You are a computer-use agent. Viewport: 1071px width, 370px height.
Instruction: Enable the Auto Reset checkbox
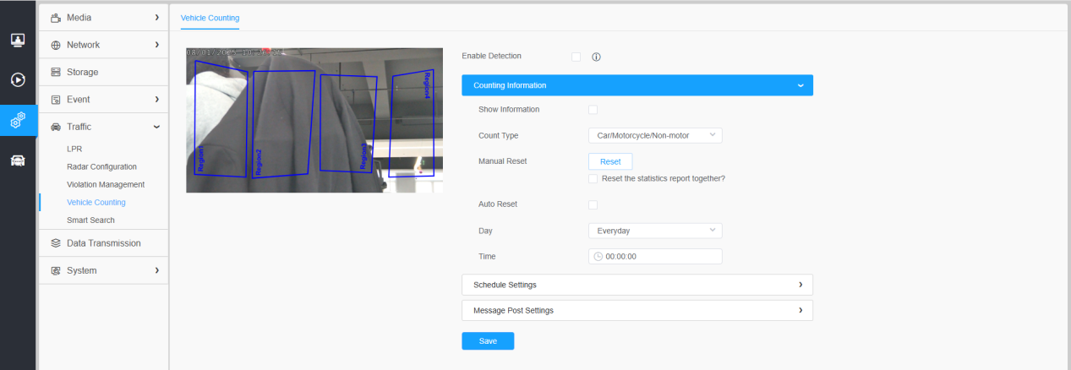click(x=593, y=204)
